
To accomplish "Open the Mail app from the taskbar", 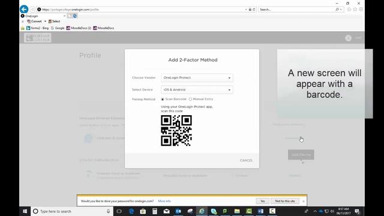I will [167, 211].
